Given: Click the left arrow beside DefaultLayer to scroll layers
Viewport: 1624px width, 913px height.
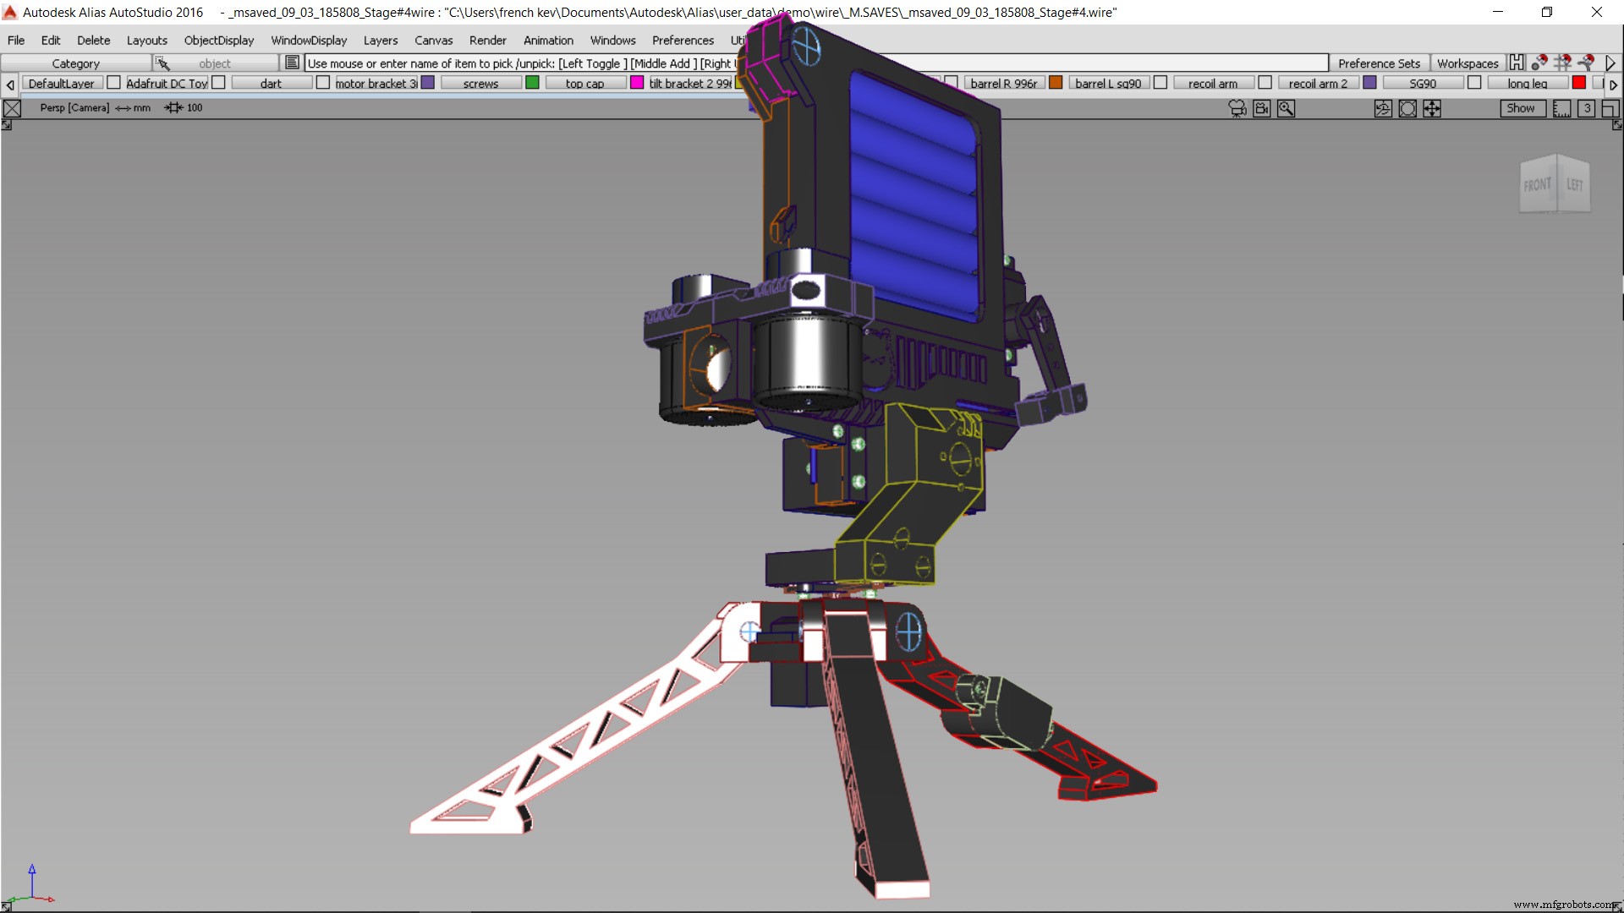Looking at the screenshot, I should (9, 84).
